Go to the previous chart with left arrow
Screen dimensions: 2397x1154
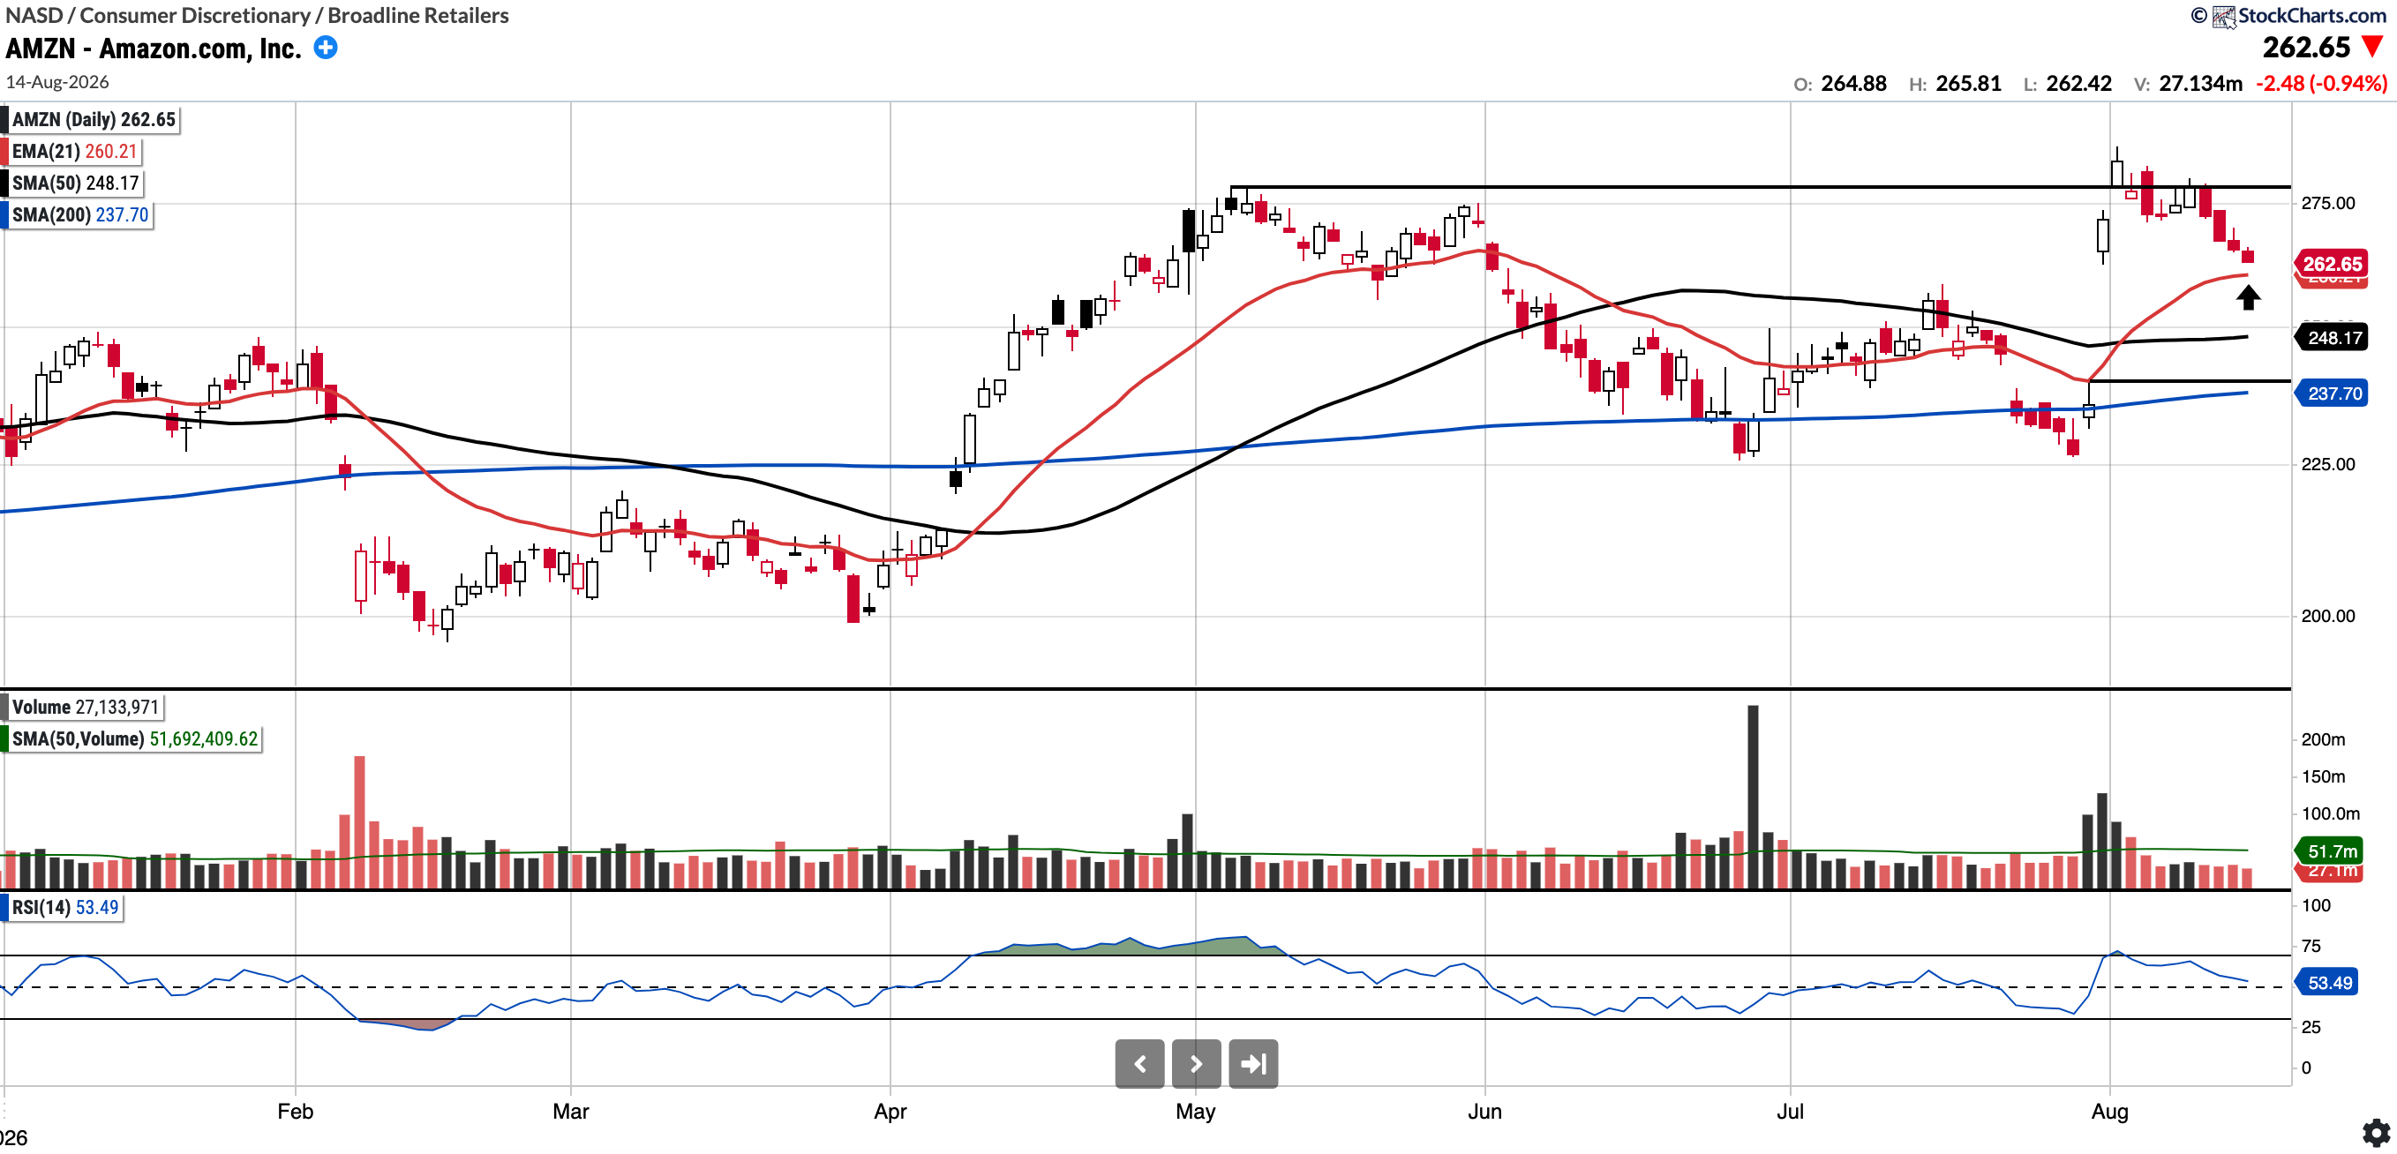pos(1140,1064)
